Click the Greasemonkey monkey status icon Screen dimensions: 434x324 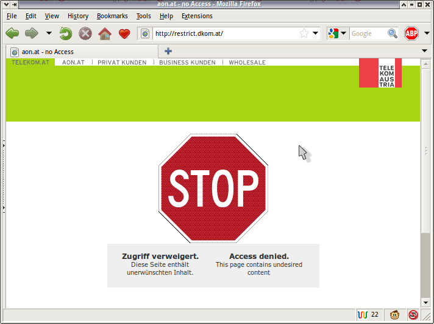pos(395,315)
